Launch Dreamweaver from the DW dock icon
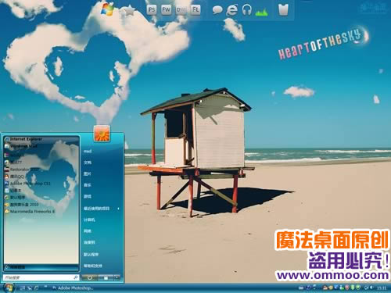 pyautogui.click(x=181, y=10)
